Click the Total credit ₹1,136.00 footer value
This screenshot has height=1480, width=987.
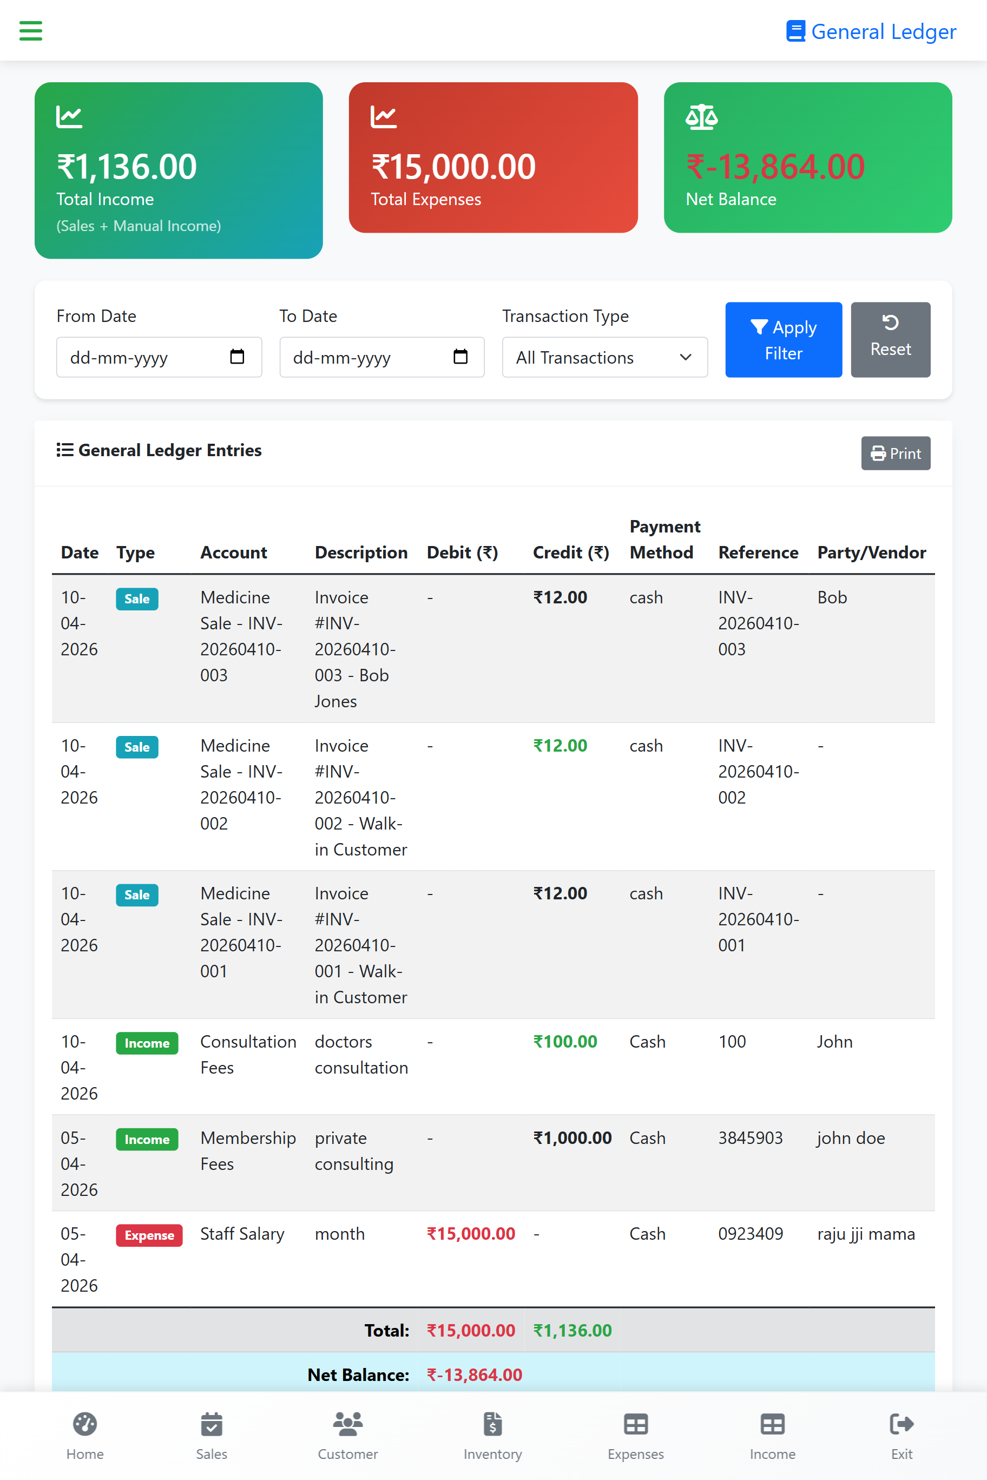tap(572, 1331)
